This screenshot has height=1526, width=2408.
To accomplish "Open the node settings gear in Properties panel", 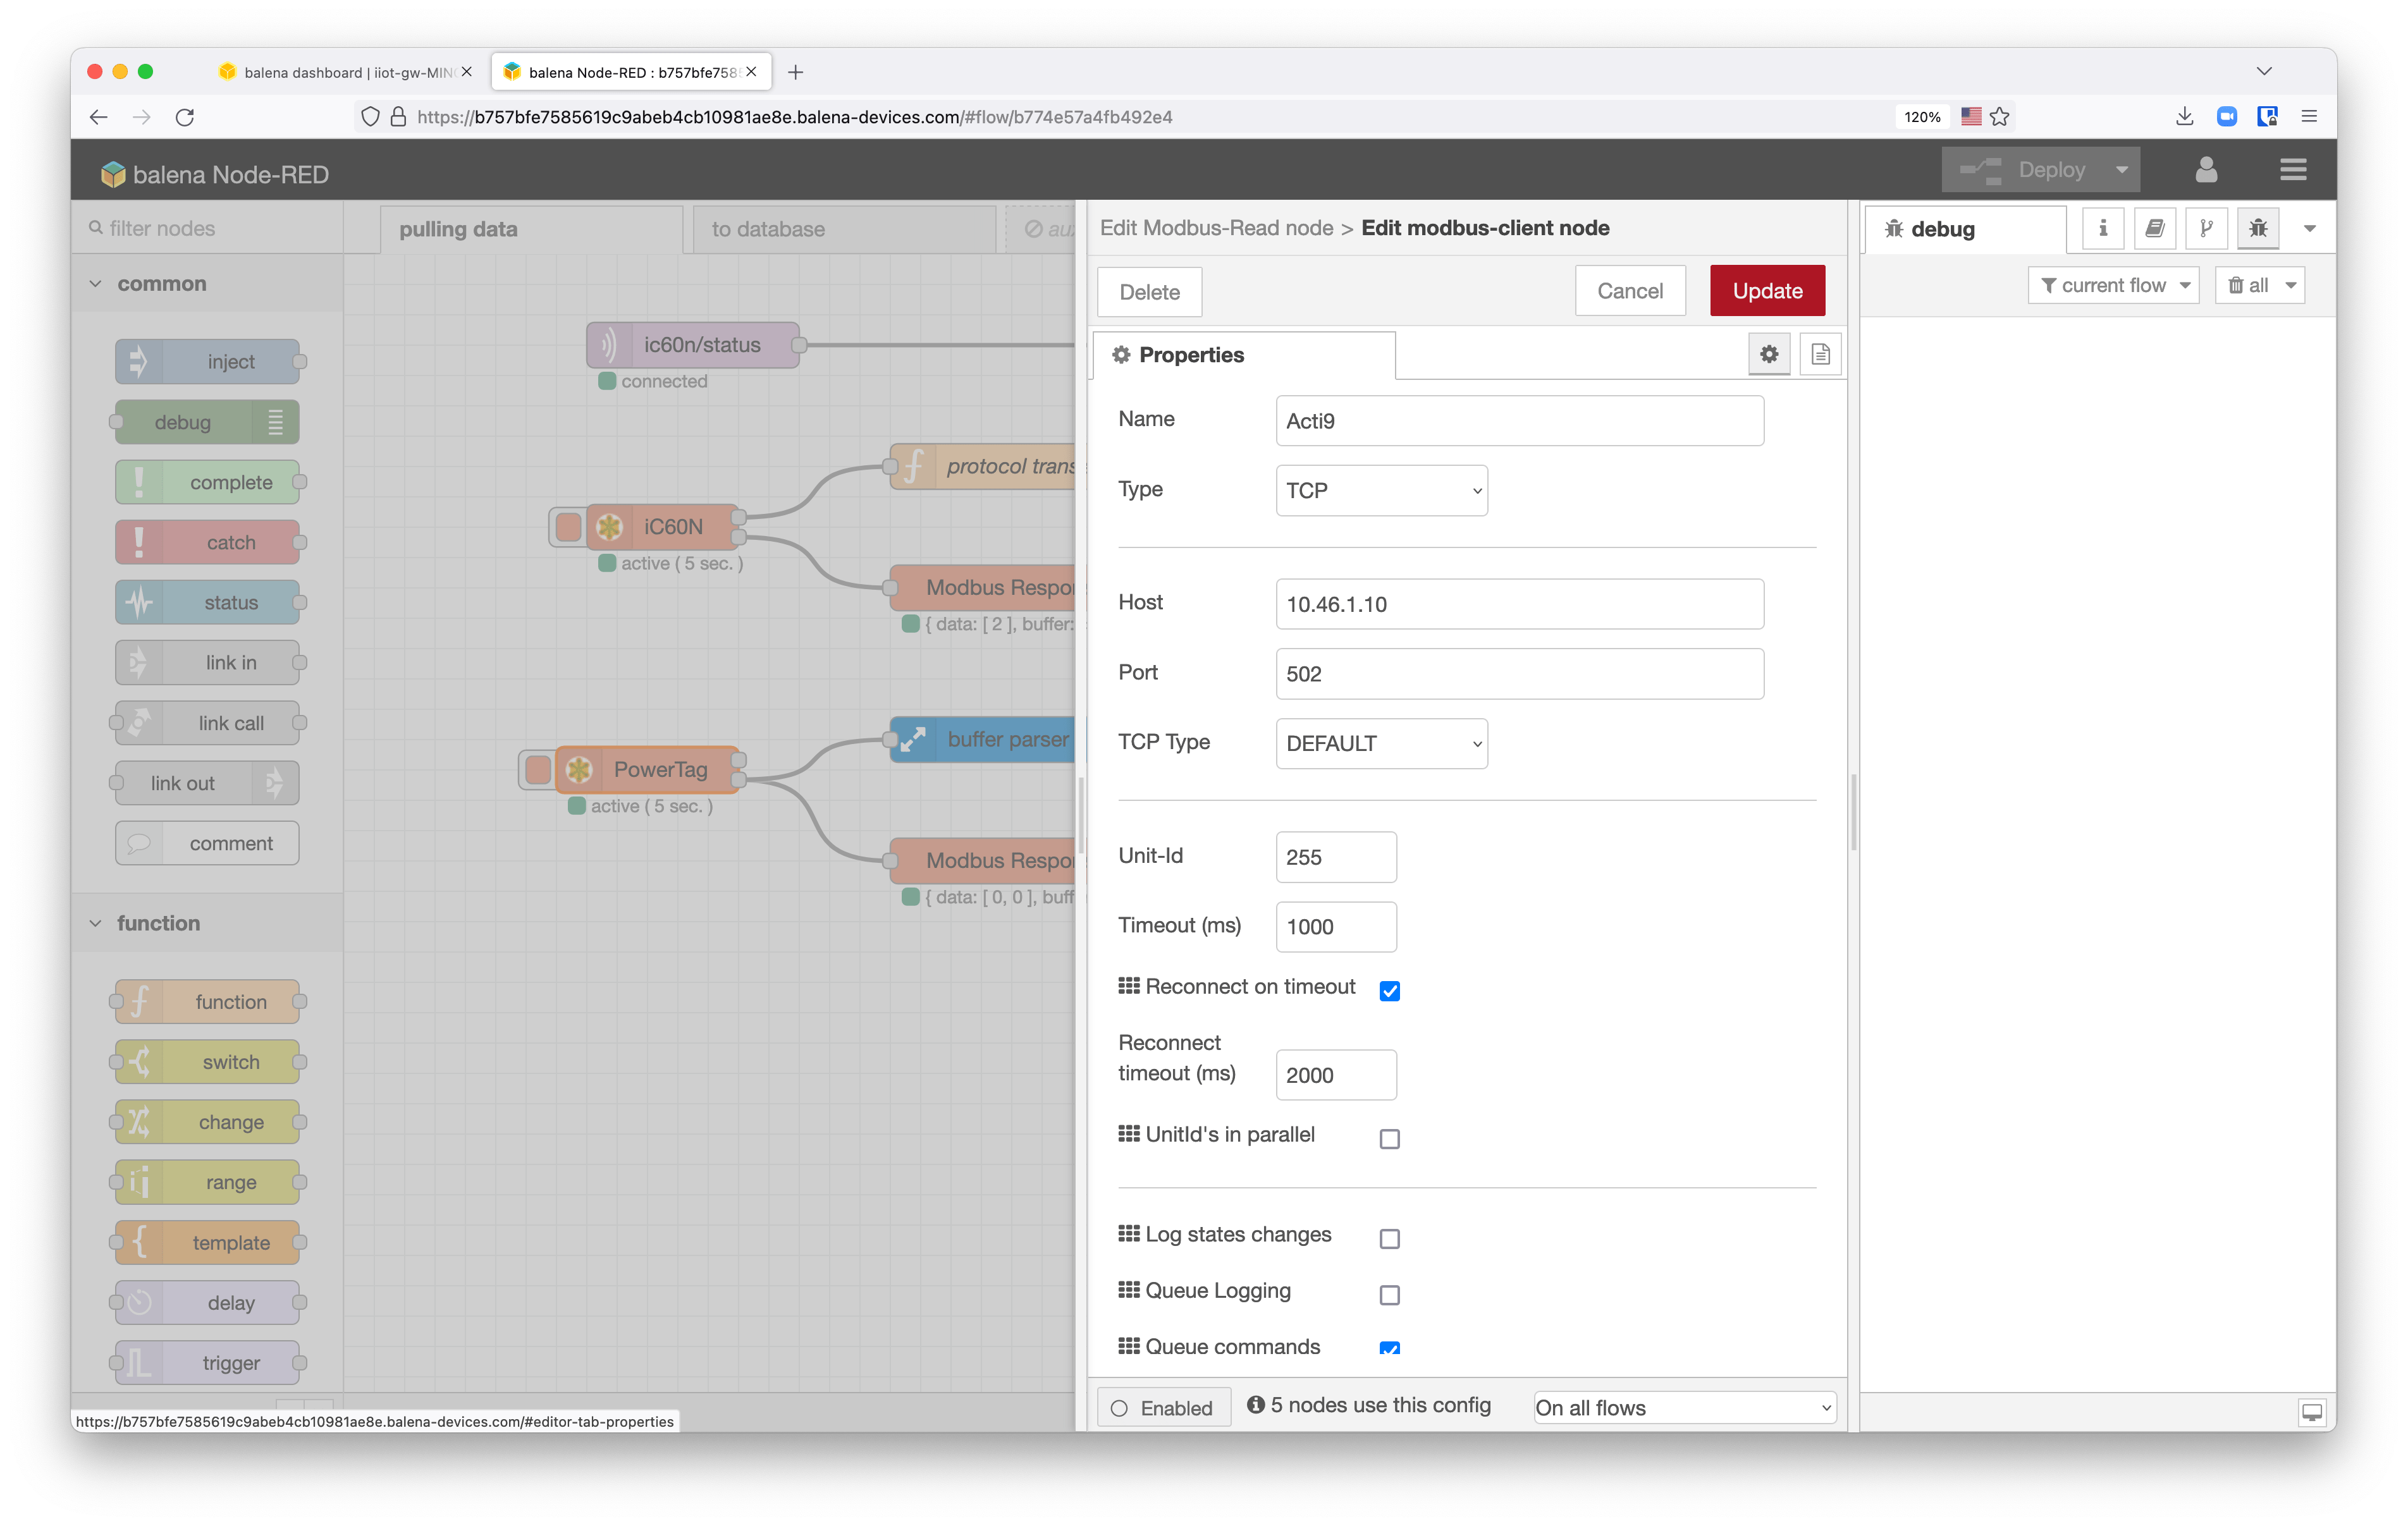I will pos(1769,353).
